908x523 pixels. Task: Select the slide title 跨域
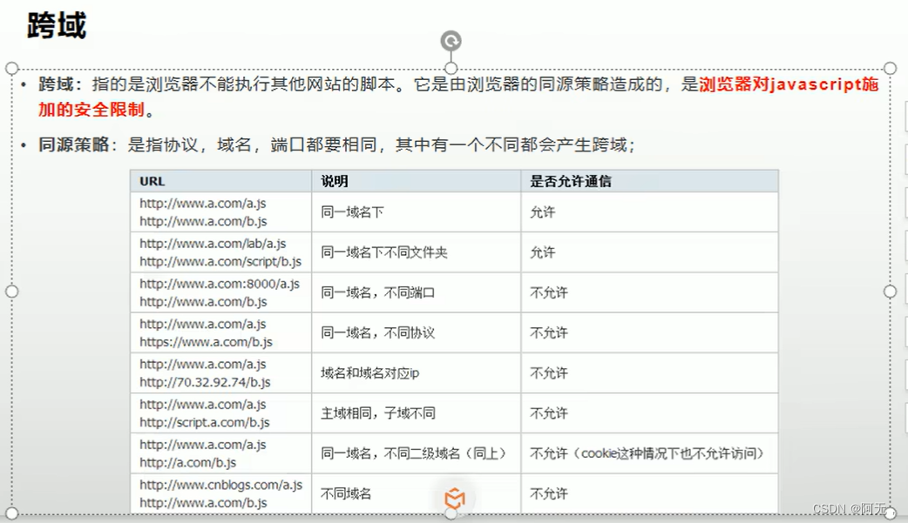point(56,24)
